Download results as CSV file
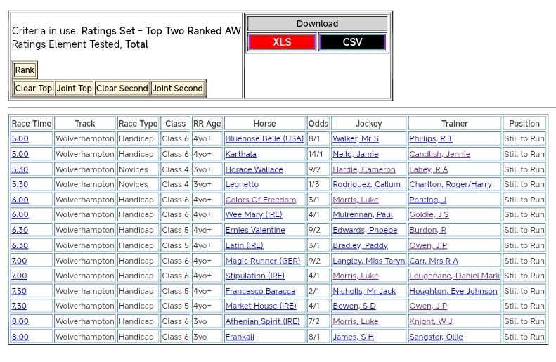This screenshot has width=556, height=362. pos(352,42)
